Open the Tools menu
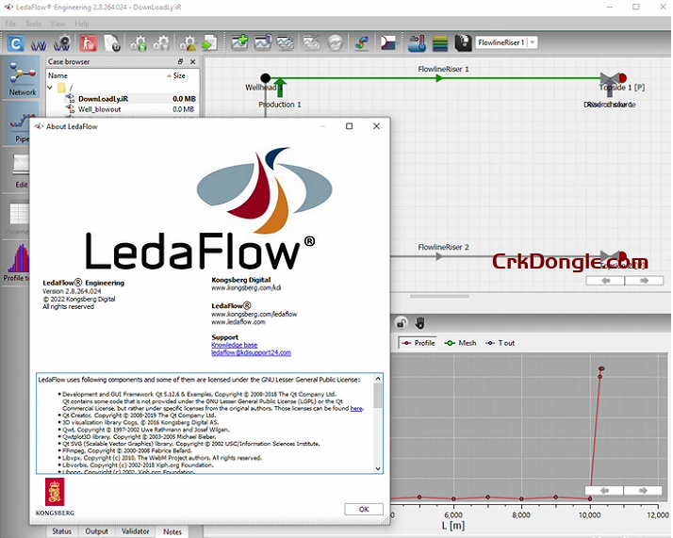This screenshot has height=538, width=673. pyautogui.click(x=34, y=24)
